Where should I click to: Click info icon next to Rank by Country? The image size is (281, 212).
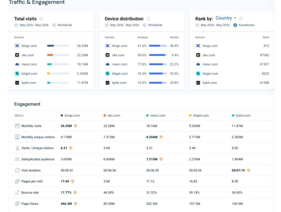241,19
